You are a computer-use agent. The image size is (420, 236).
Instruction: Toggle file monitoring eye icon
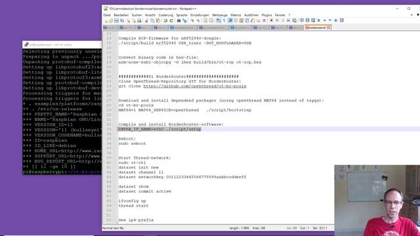(264, 20)
